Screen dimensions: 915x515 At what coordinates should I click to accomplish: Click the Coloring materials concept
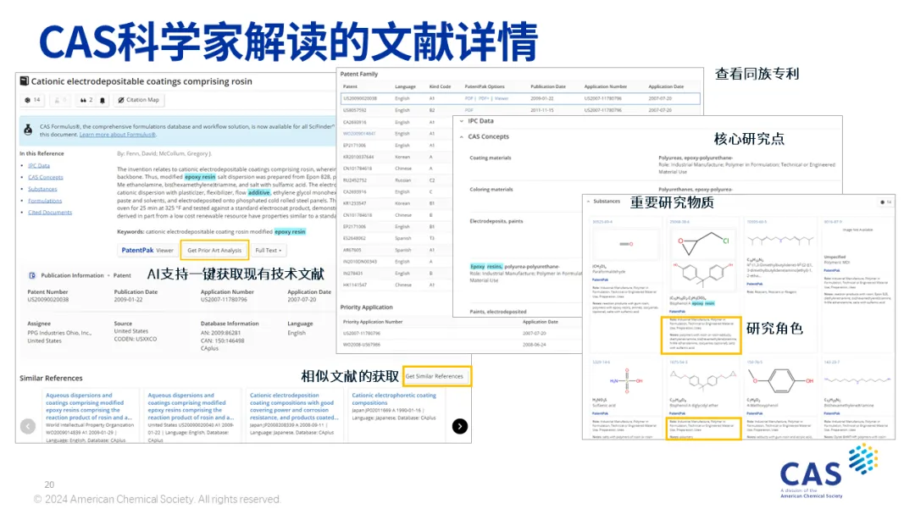491,190
